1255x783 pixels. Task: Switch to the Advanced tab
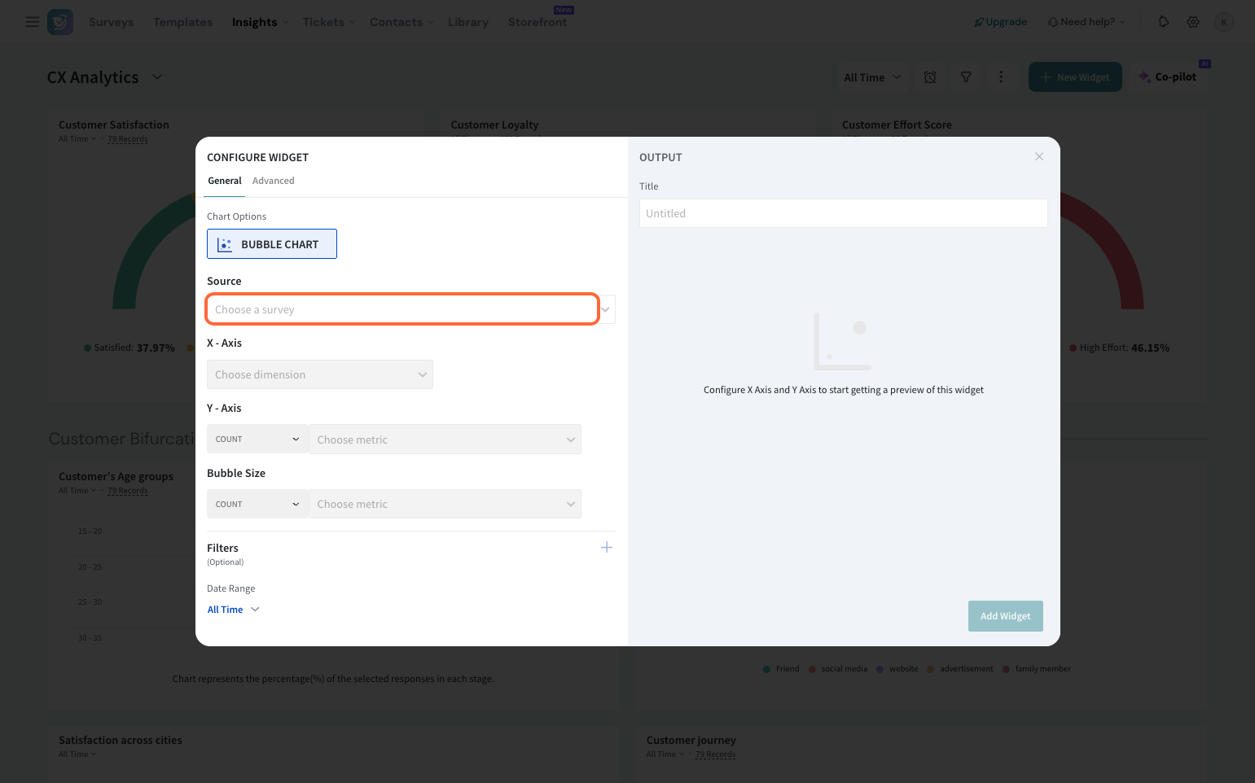[x=273, y=181]
